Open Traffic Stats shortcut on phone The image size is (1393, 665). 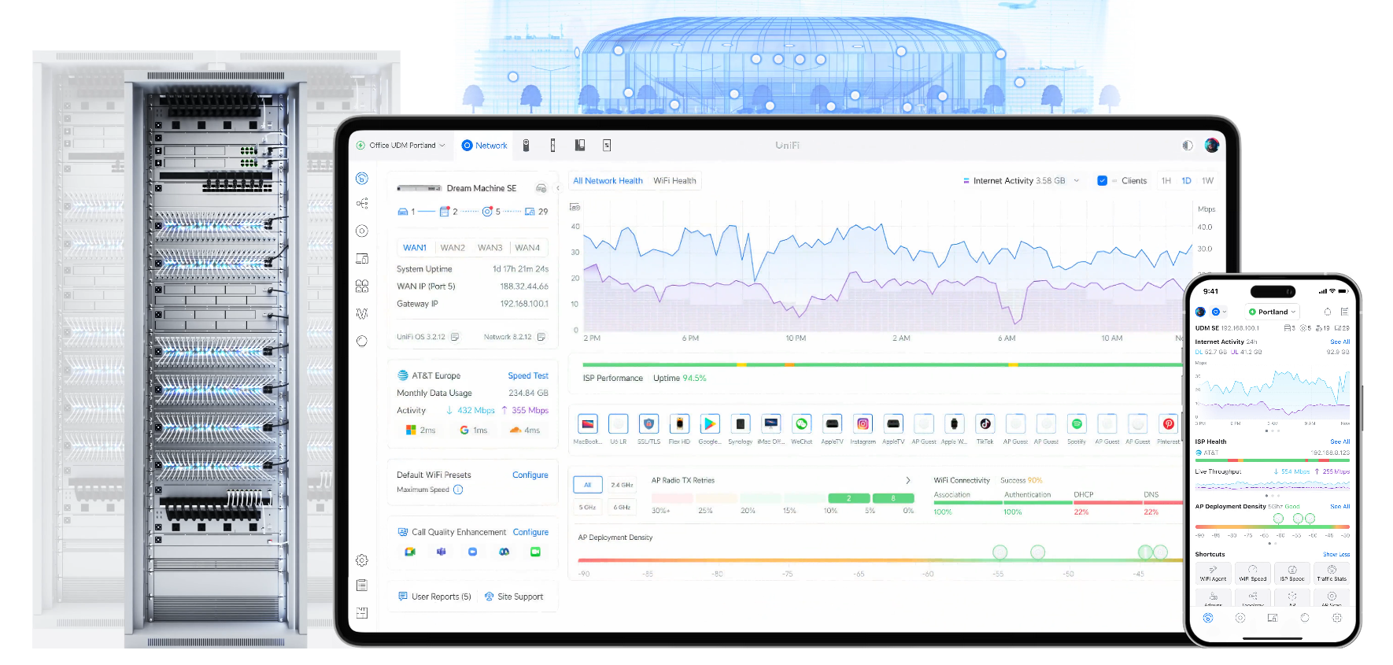coord(1332,573)
